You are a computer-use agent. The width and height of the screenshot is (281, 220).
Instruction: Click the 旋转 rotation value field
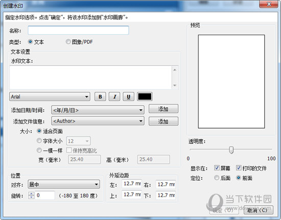[x=45, y=195]
